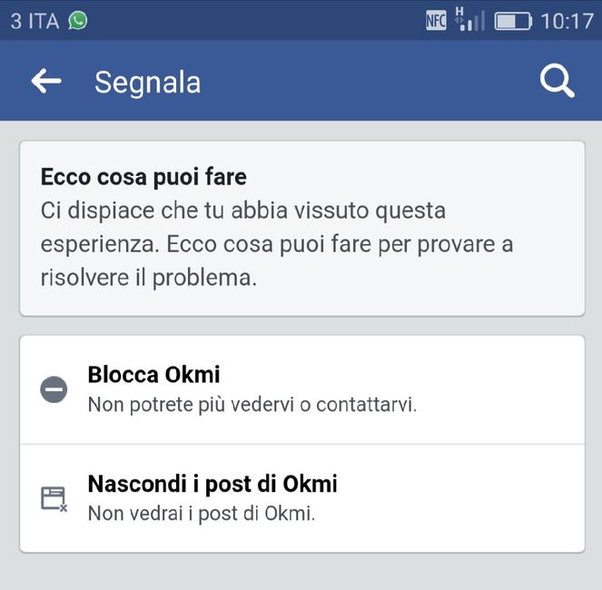Tap "Non vedrai i post di Okmi" text
The image size is (602, 590).
(x=201, y=513)
